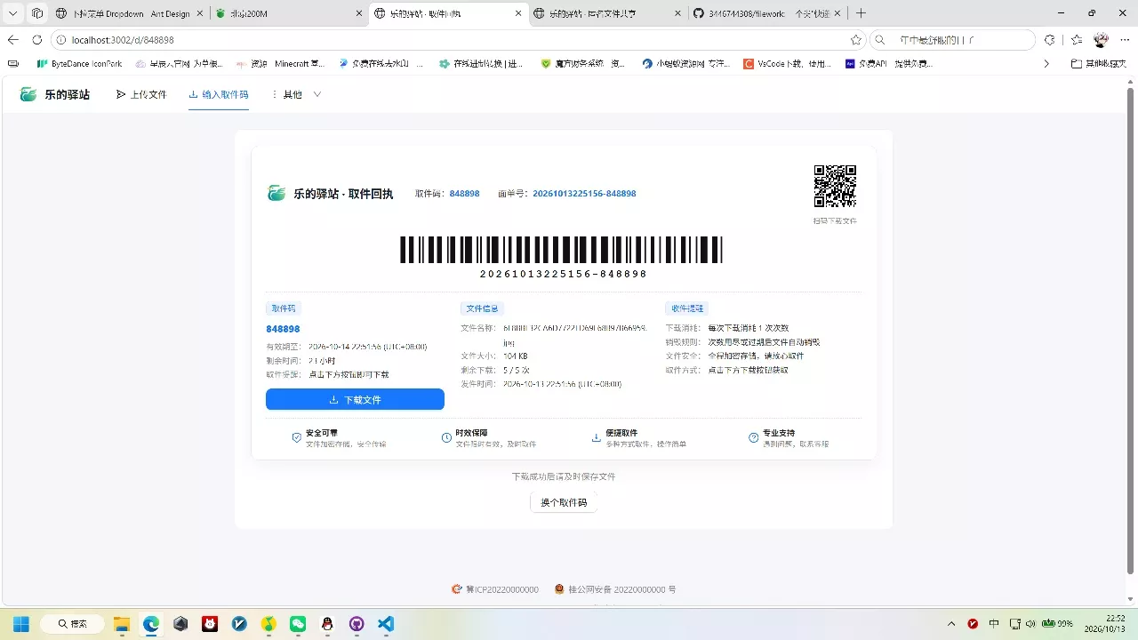Viewport: 1138px width, 640px height.
Task: Click the download icon beside 便捷取件
Action: [x=597, y=437]
